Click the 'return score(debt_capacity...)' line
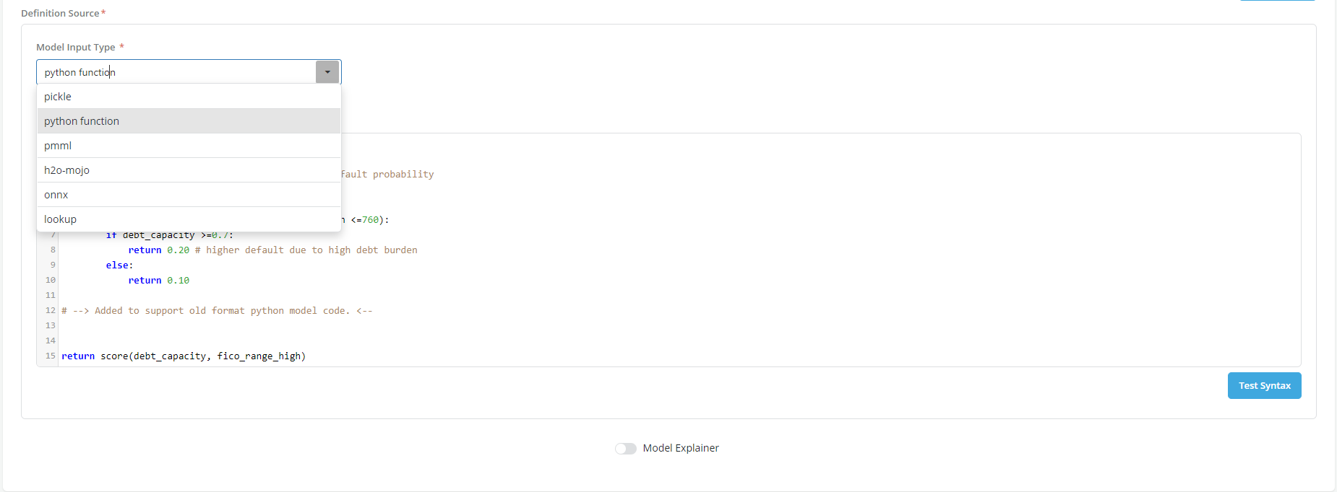 pos(184,356)
